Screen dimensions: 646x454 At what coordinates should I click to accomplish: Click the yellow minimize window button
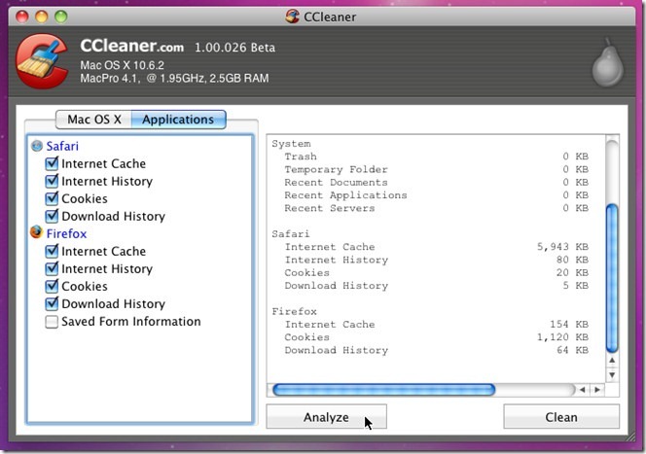pyautogui.click(x=42, y=17)
